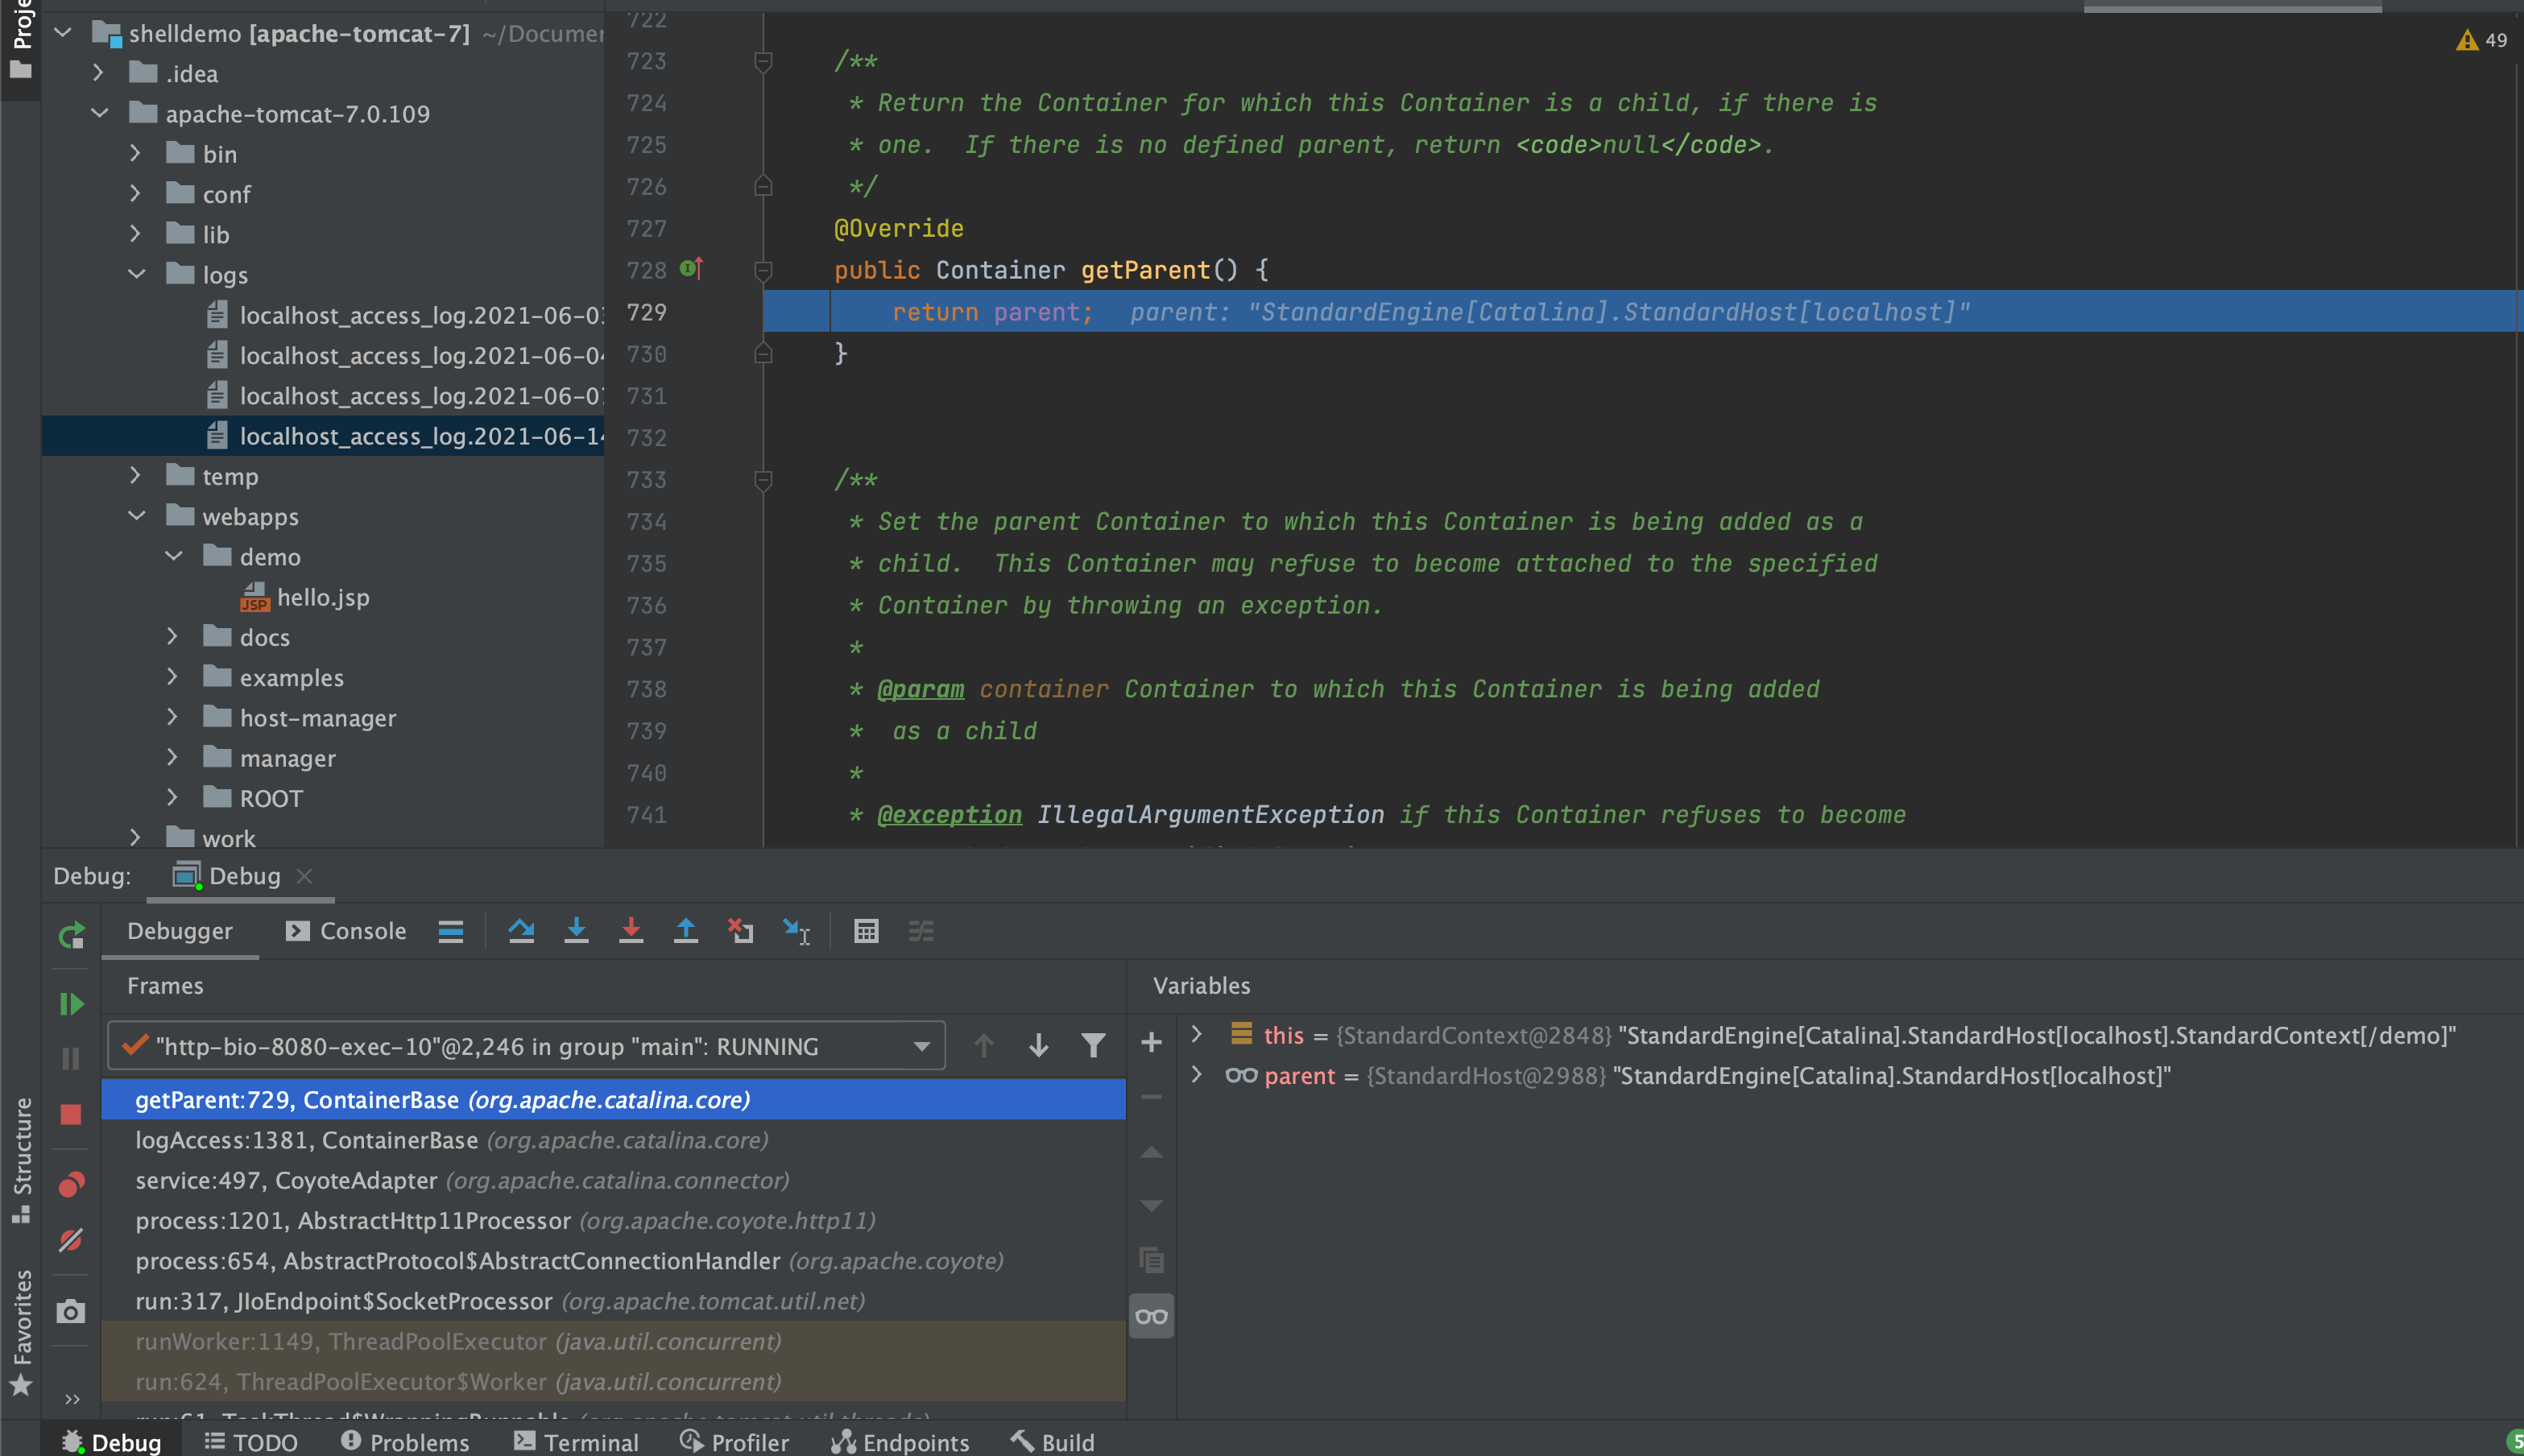Toggle Mute Breakpoints icon

[x=71, y=1240]
